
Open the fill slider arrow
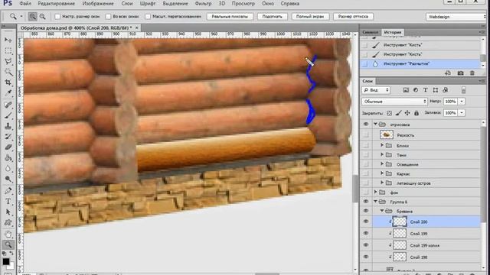(x=462, y=113)
